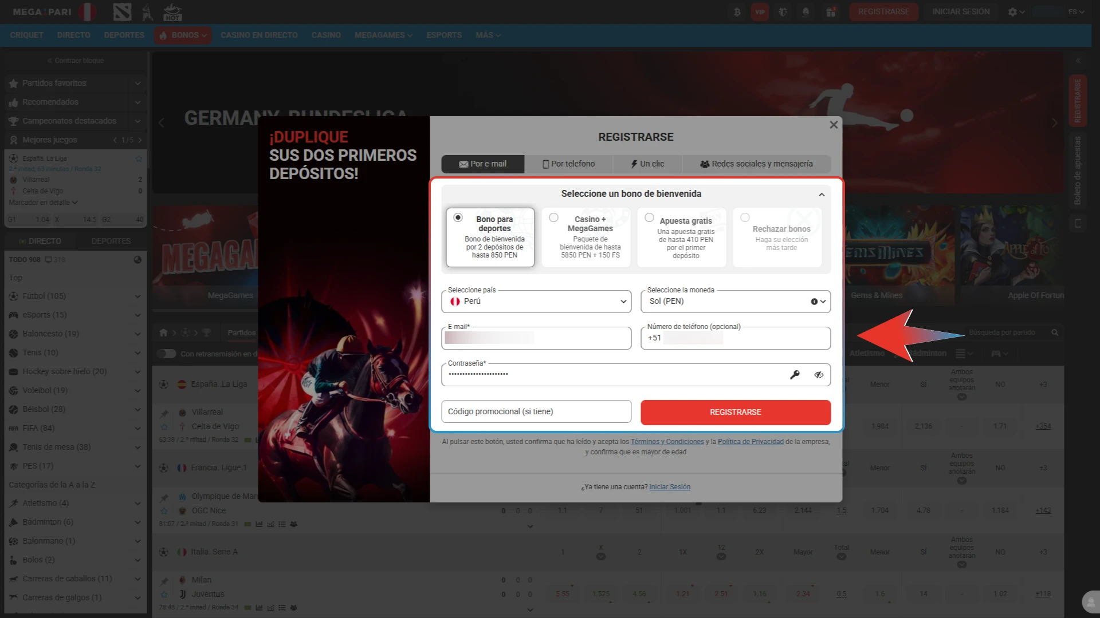
Task: Click header REGISTRARSE button
Action: 883,11
